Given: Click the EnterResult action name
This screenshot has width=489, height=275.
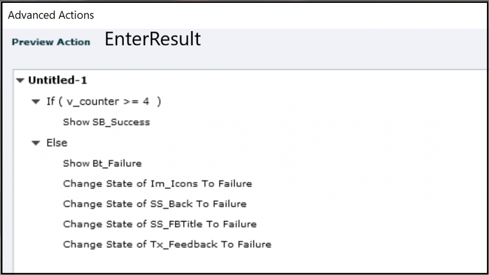Looking at the screenshot, I should point(153,39).
